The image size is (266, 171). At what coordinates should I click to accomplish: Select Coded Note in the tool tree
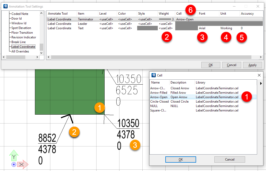pyautogui.click(x=20, y=14)
